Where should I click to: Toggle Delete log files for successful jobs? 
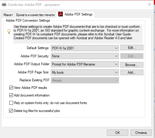pyautogui.click(x=11, y=111)
